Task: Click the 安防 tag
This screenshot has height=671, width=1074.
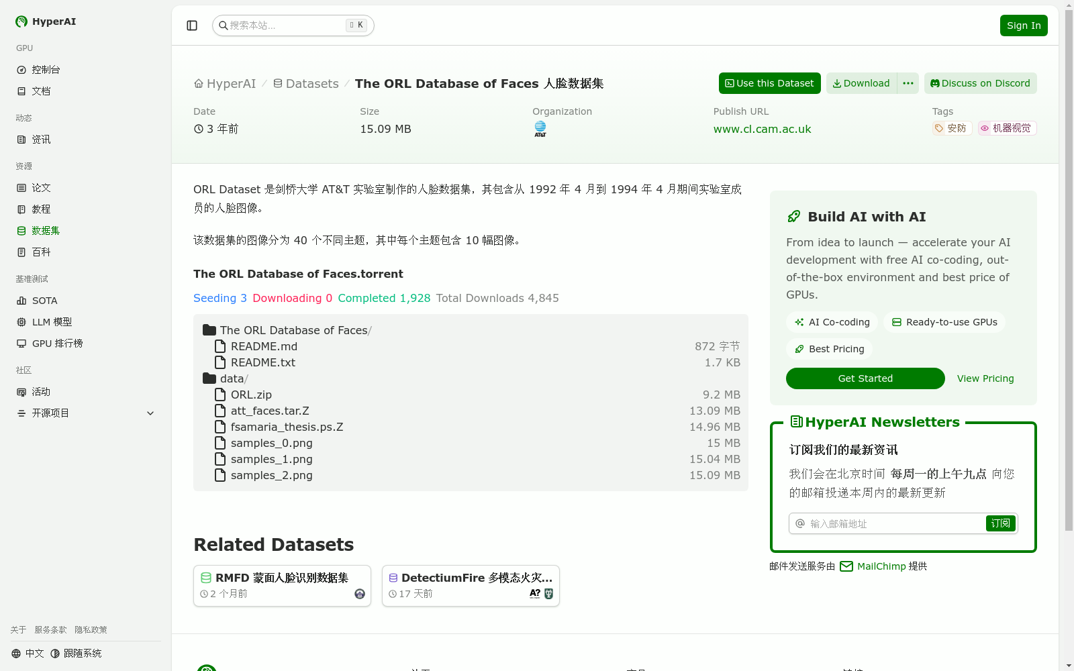Action: 952,128
